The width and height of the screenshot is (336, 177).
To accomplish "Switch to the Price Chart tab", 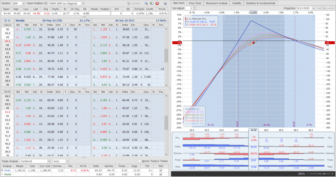I will click(195, 3).
